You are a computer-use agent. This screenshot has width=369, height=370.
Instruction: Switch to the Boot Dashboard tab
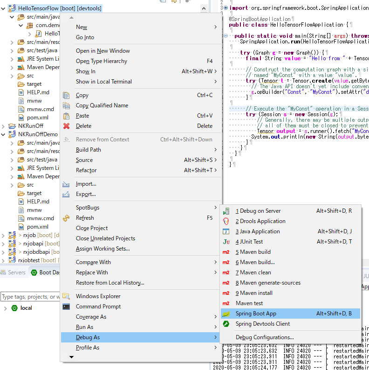pos(45,272)
